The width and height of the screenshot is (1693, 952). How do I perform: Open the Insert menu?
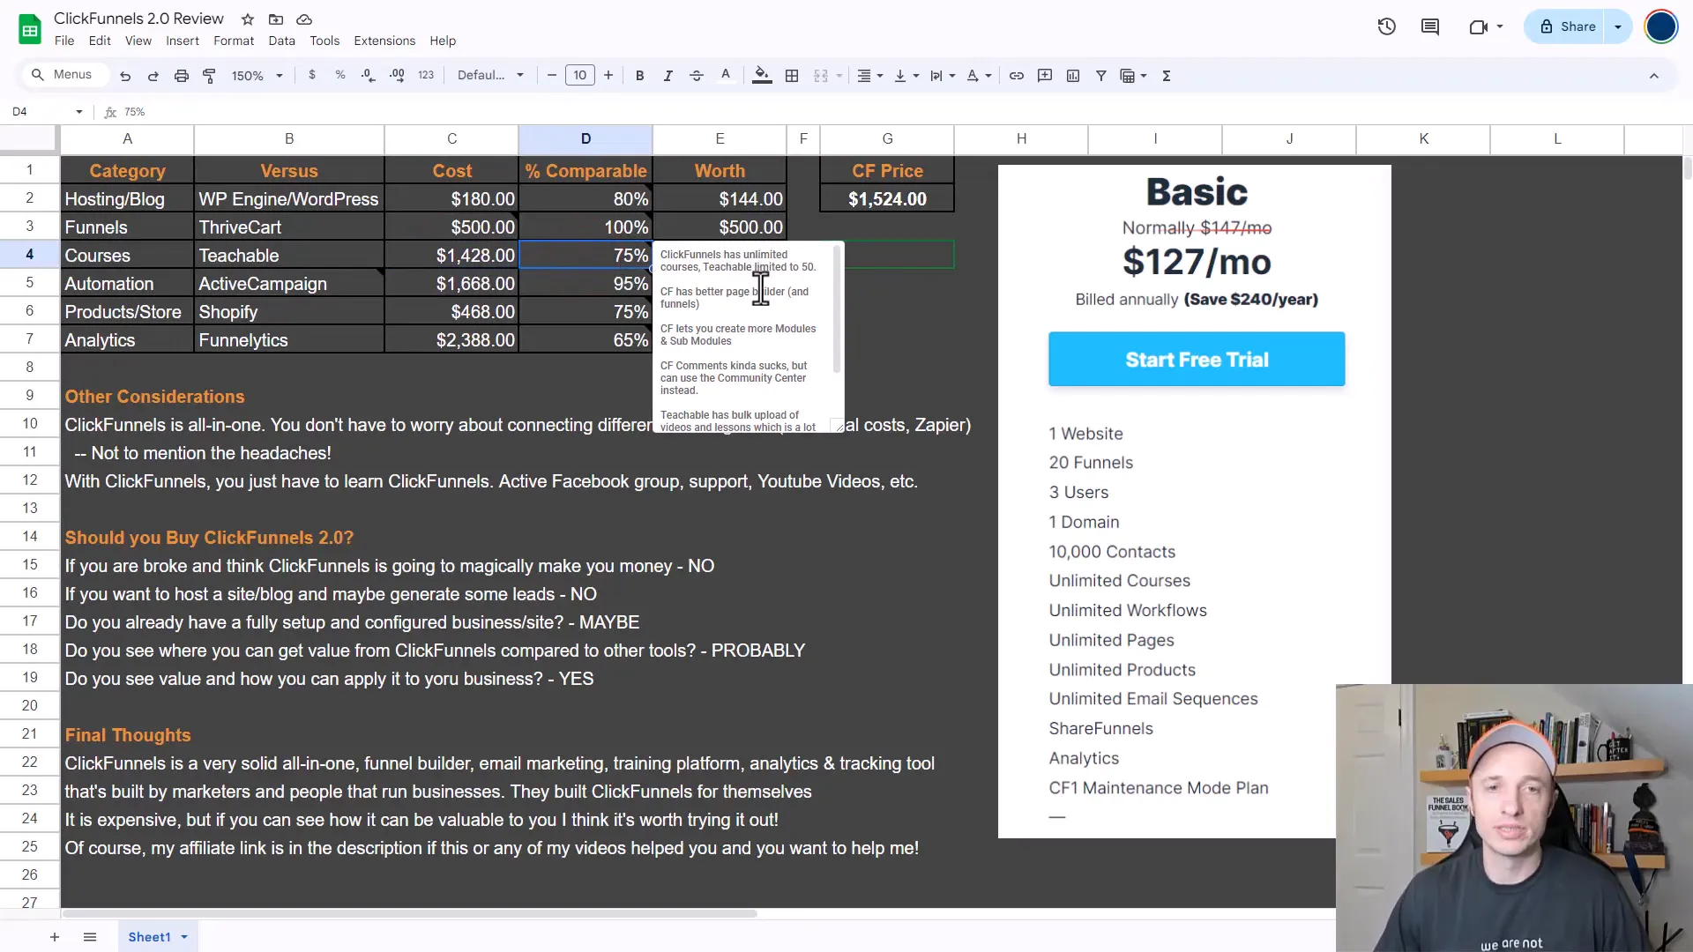pyautogui.click(x=183, y=41)
